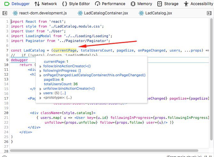The width and height of the screenshot is (214, 157).
Task: Click the vertical scrollbar of the editor
Action: 211,79
